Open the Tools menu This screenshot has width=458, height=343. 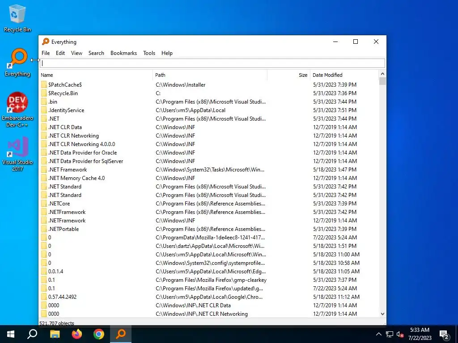tap(149, 53)
